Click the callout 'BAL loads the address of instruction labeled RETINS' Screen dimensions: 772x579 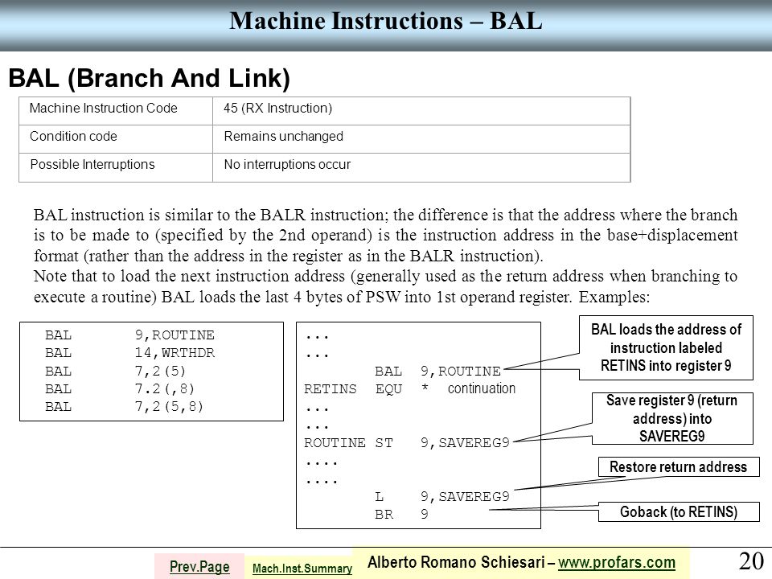pos(666,347)
